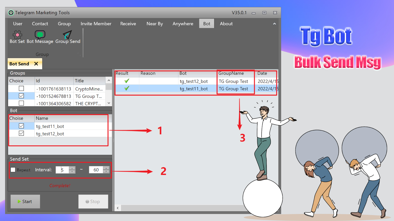Select the group Id -1001761638113 cell
Screen dimensions: 394x221
(x=54, y=89)
